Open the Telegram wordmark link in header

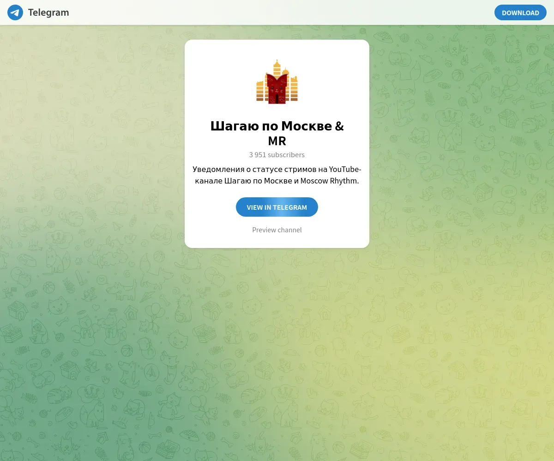(x=48, y=12)
